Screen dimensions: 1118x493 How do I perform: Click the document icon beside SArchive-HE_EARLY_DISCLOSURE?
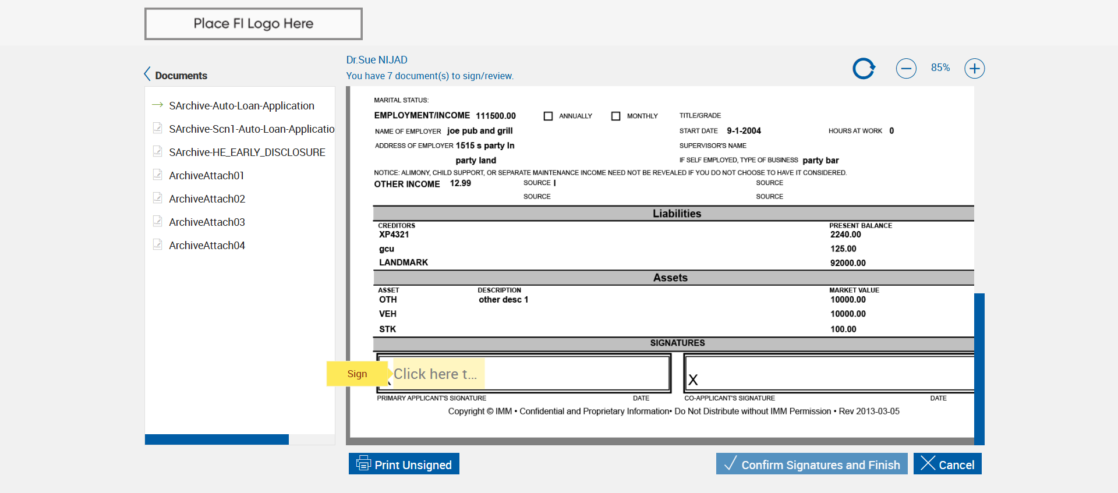point(157,151)
